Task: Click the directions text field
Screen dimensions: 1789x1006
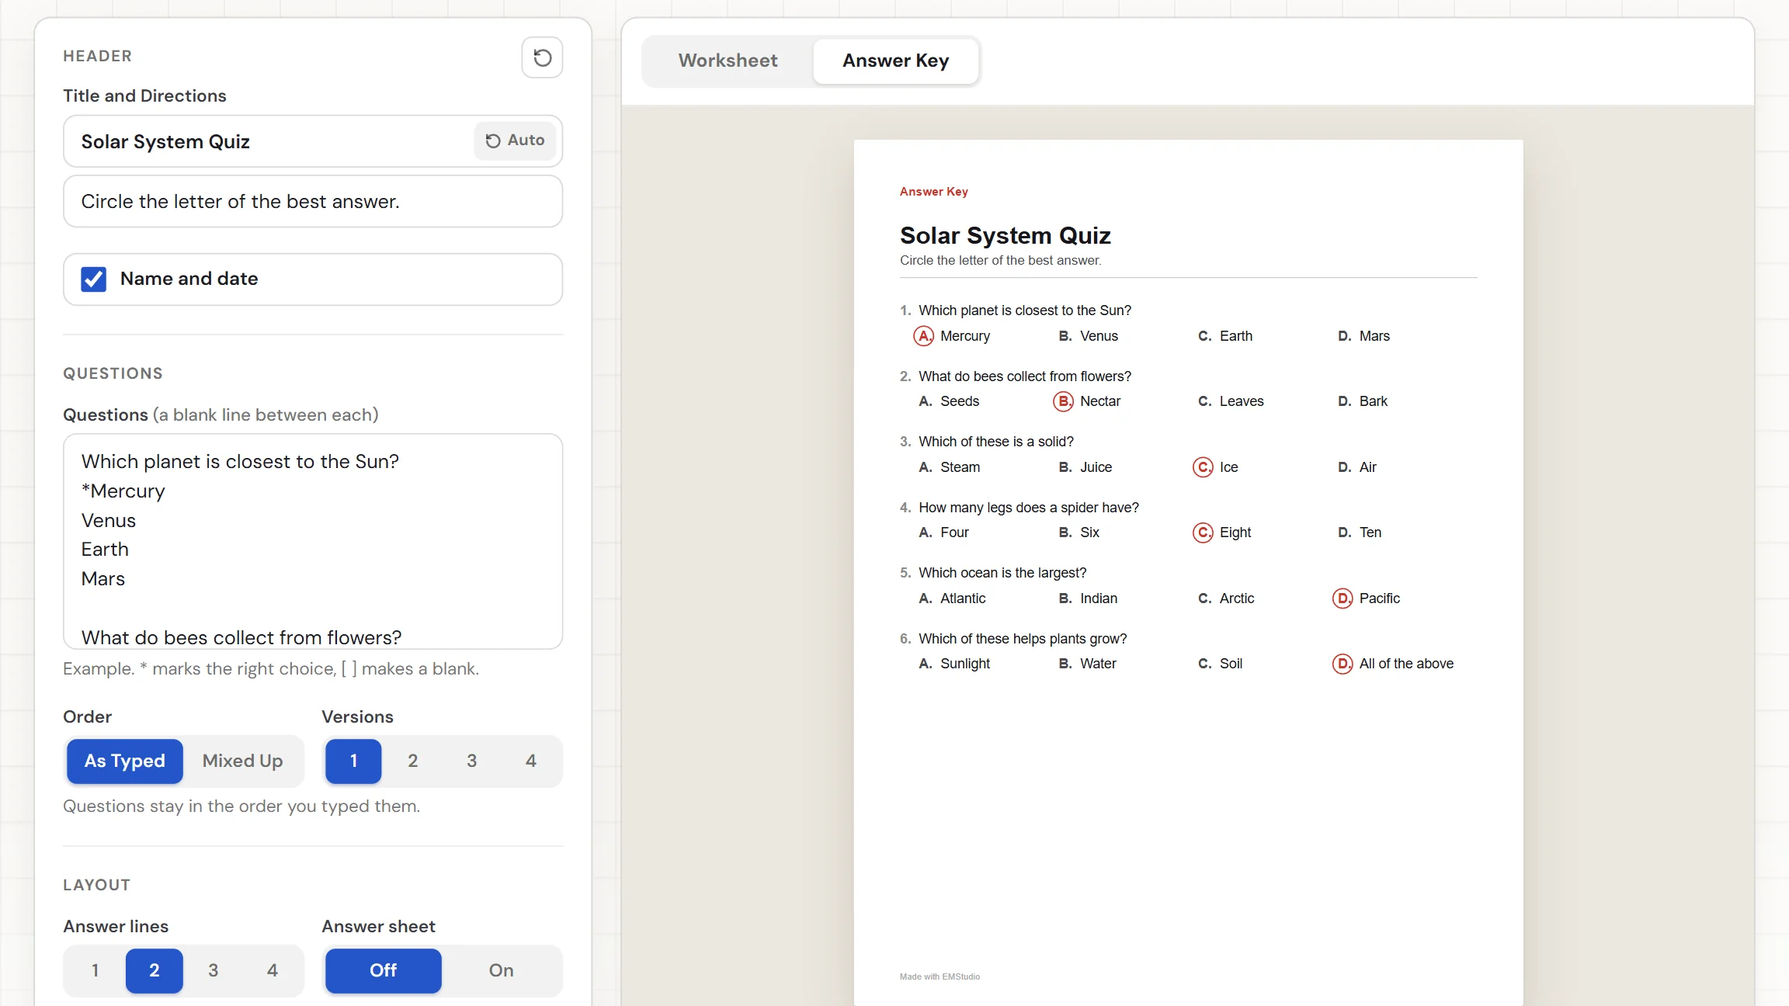Action: tap(313, 202)
